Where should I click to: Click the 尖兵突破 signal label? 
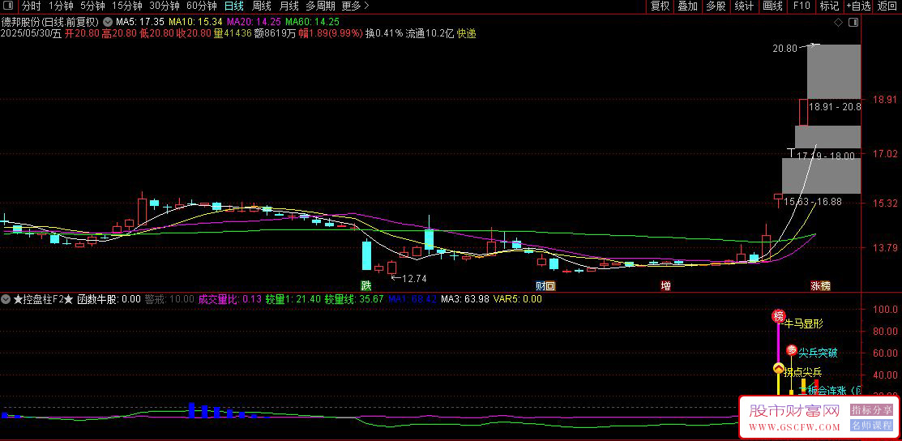click(818, 352)
